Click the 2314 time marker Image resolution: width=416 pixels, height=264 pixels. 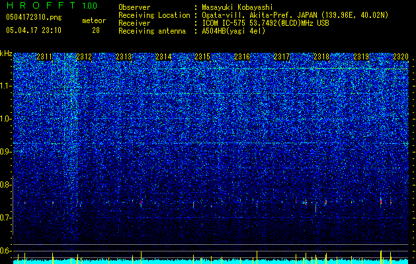coord(163,57)
